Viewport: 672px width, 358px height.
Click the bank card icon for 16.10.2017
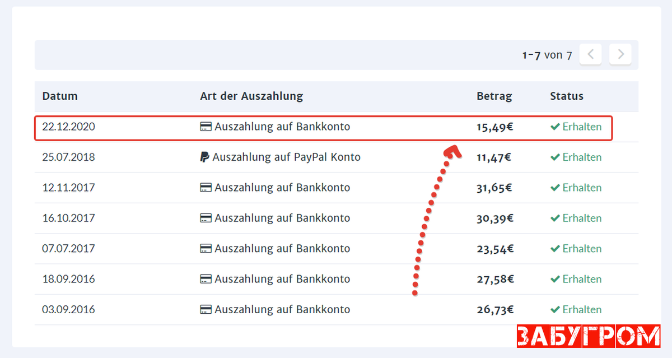coord(206,218)
